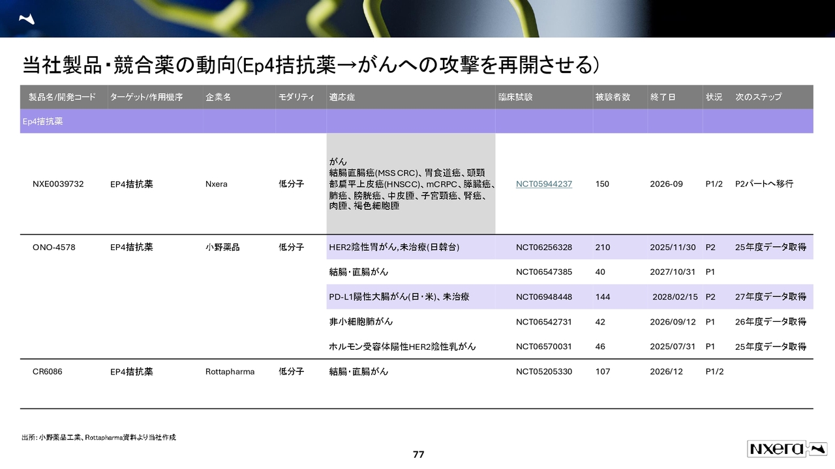Click the gray indication cell listing cancers

pos(411,184)
